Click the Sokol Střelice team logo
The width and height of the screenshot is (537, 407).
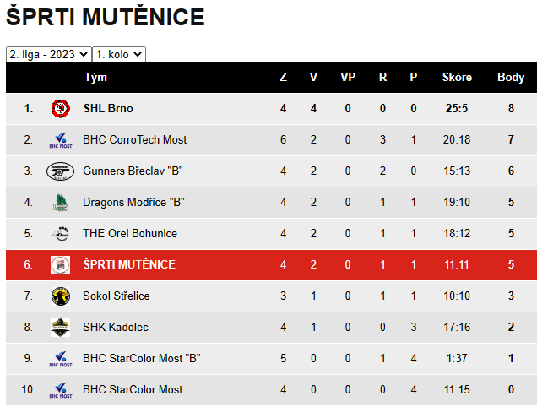pyautogui.click(x=61, y=296)
